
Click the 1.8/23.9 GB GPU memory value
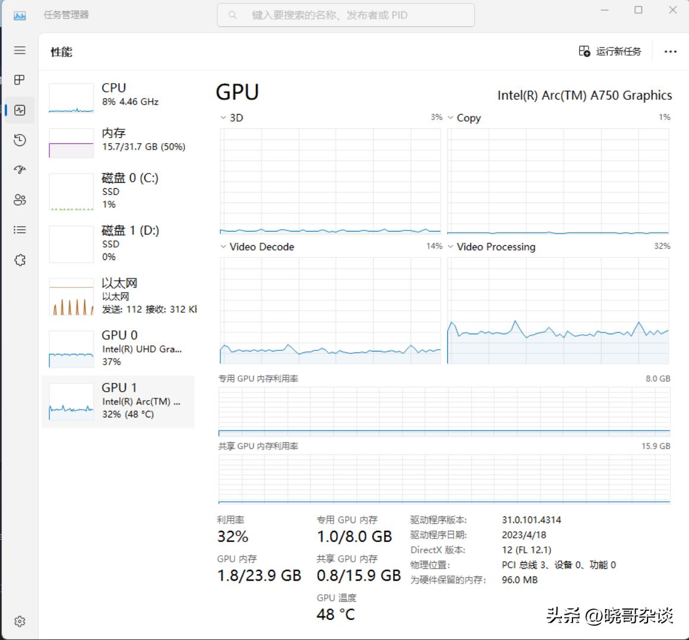259,575
